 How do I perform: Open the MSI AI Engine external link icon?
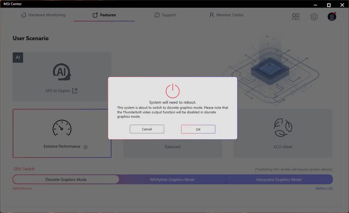(75, 91)
